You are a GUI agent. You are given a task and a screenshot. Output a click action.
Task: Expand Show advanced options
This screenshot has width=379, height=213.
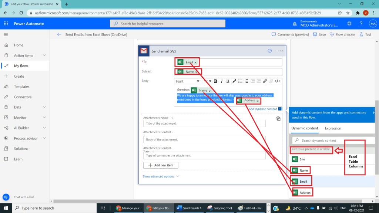[161, 176]
